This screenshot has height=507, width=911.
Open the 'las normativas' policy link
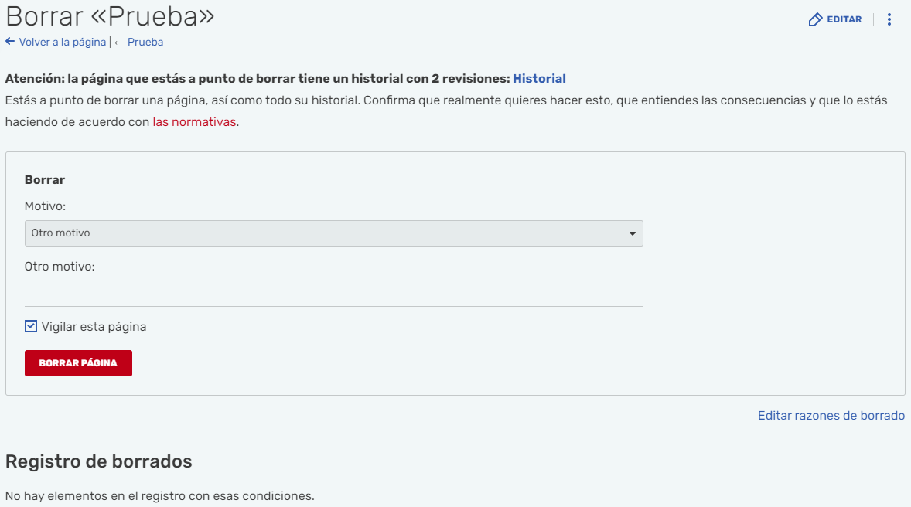click(194, 121)
